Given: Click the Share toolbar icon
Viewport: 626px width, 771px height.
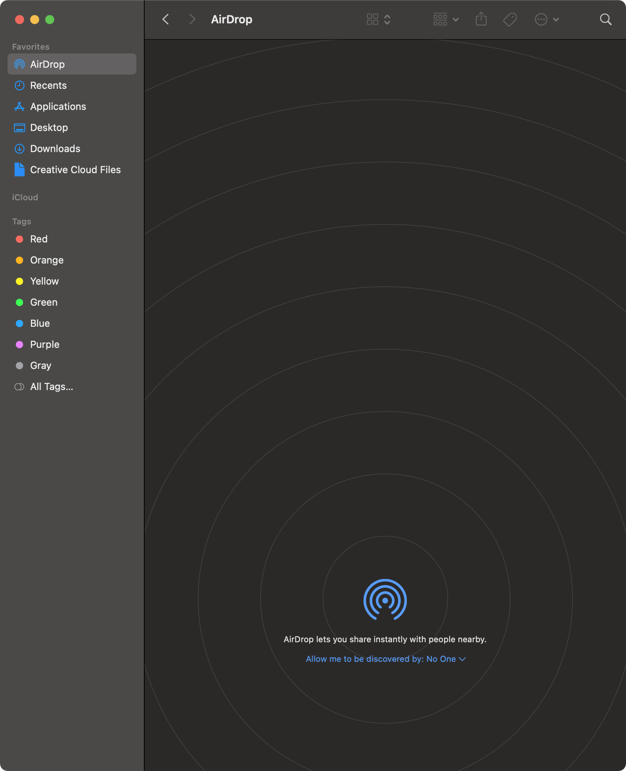Looking at the screenshot, I should [481, 19].
